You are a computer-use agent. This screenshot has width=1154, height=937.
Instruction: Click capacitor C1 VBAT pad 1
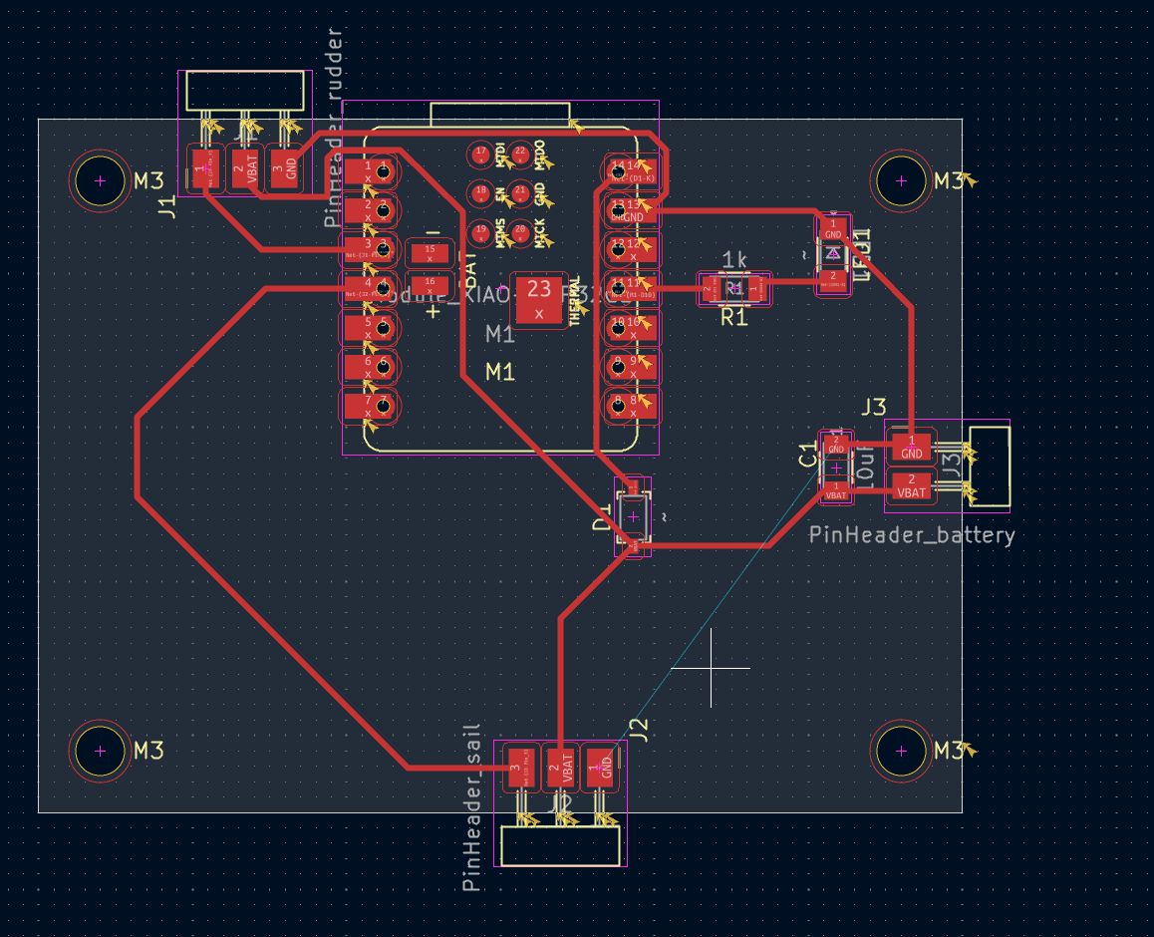point(836,491)
